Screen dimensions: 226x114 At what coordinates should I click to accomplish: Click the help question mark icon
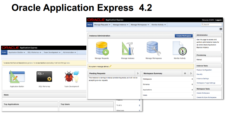point(221,29)
